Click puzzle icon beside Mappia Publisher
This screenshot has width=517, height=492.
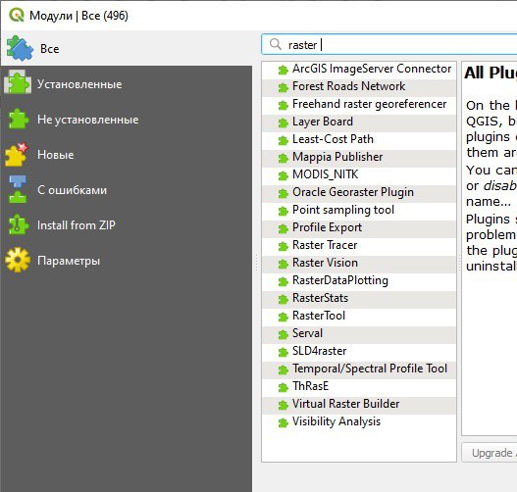(283, 158)
